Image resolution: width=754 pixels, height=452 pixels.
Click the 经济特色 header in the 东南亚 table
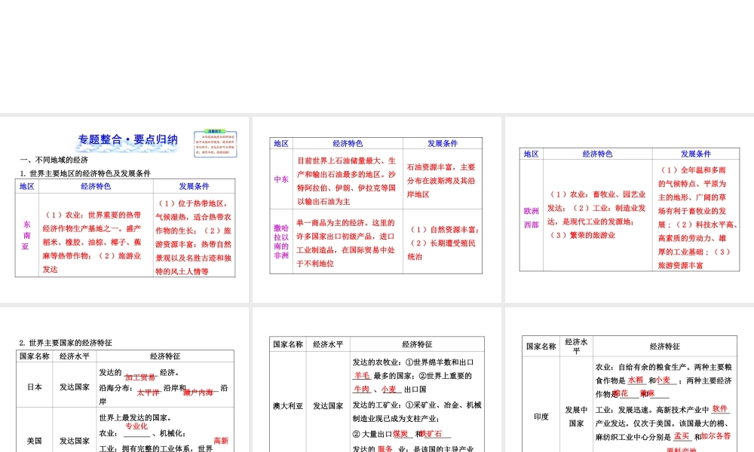tap(96, 186)
